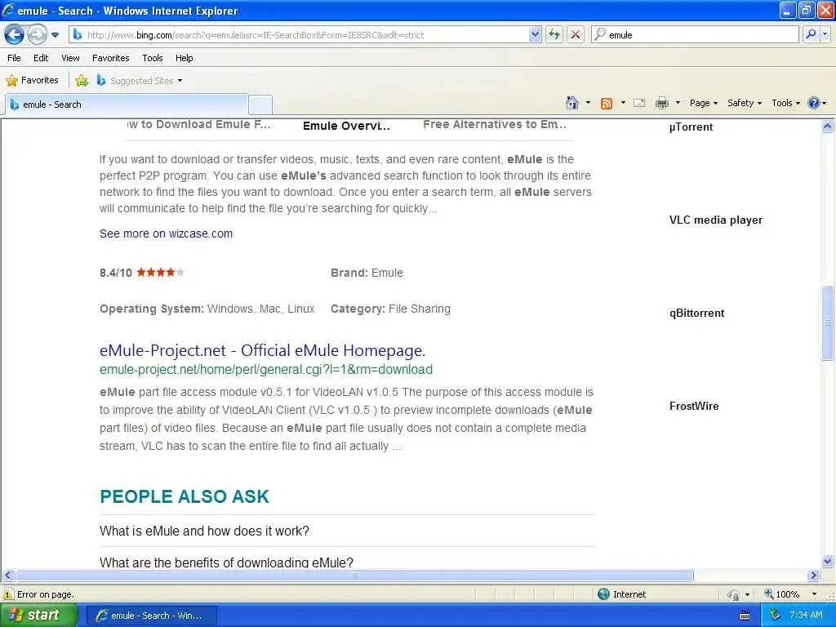Open eMule-Project.net Official Homepage link
The width and height of the screenshot is (836, 627).
[262, 350]
